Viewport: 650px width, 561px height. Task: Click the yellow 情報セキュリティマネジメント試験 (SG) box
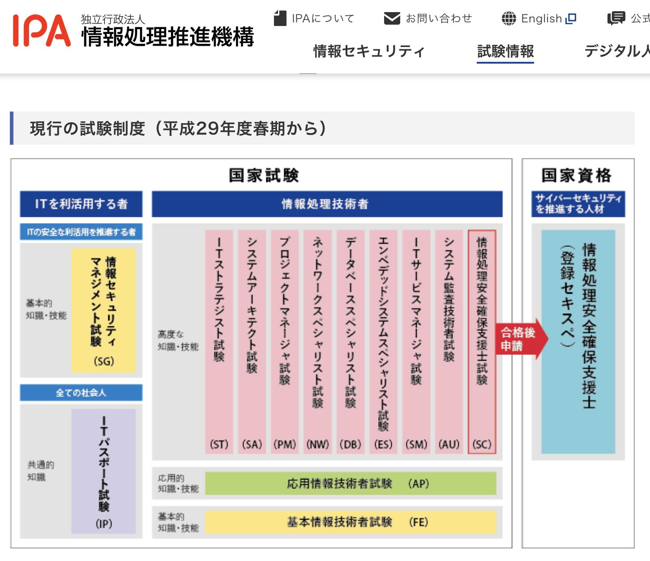pos(104,311)
